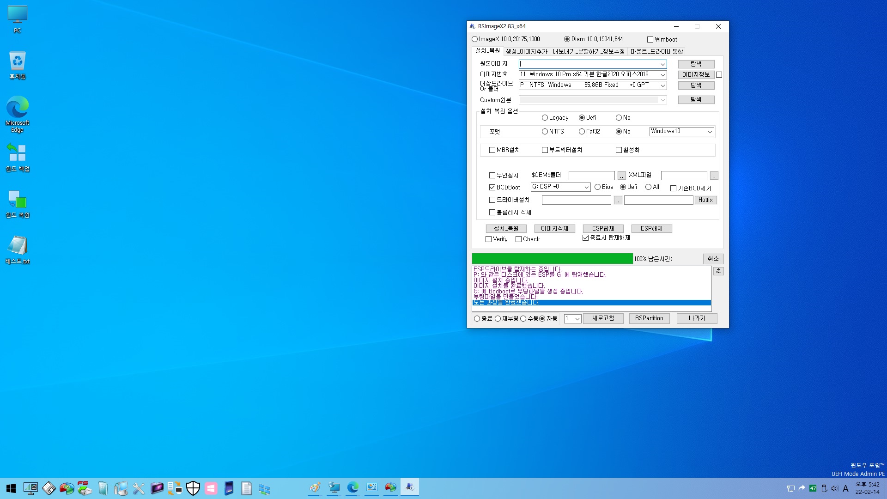Click the paint palette icon in the taskbar
This screenshot has height=499, width=887.
(x=315, y=488)
